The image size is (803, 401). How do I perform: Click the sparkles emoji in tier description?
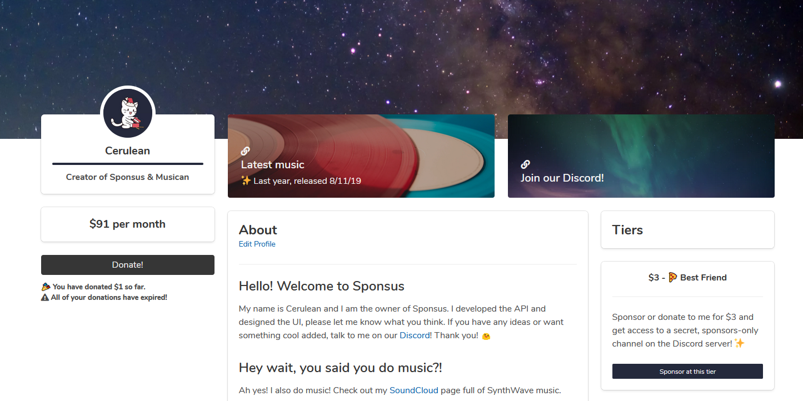pyautogui.click(x=739, y=343)
